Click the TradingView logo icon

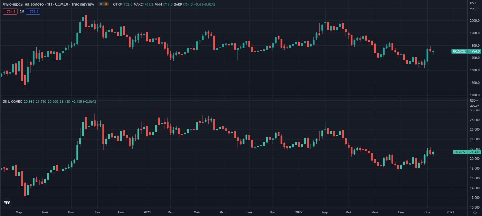7,203
